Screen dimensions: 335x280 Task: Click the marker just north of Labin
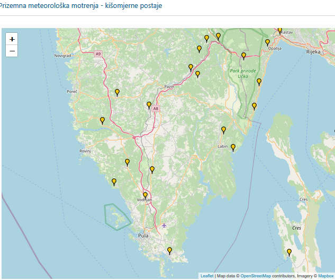(x=223, y=130)
